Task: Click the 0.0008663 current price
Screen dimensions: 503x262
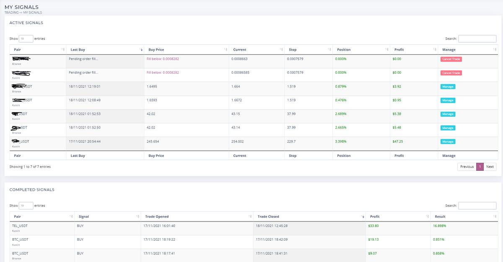Action: 239,59
